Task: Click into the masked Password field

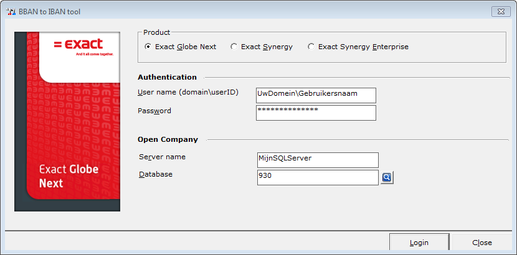Action: point(316,113)
